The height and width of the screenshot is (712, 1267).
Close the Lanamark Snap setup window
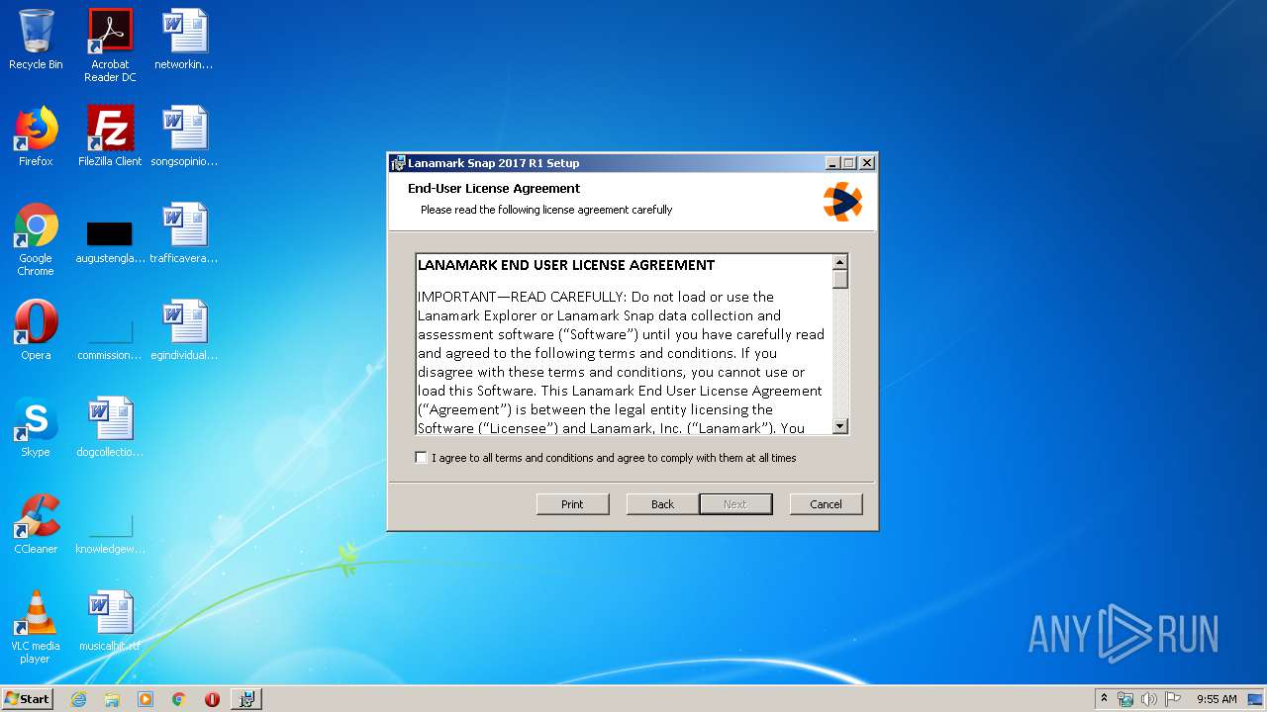coord(867,163)
